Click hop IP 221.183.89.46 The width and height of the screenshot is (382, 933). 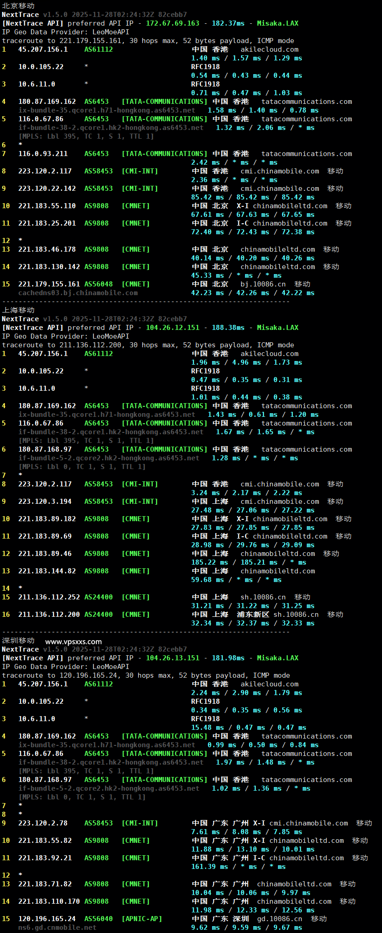(45, 554)
